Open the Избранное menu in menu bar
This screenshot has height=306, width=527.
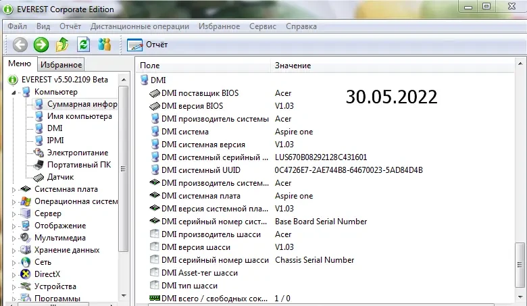219,26
